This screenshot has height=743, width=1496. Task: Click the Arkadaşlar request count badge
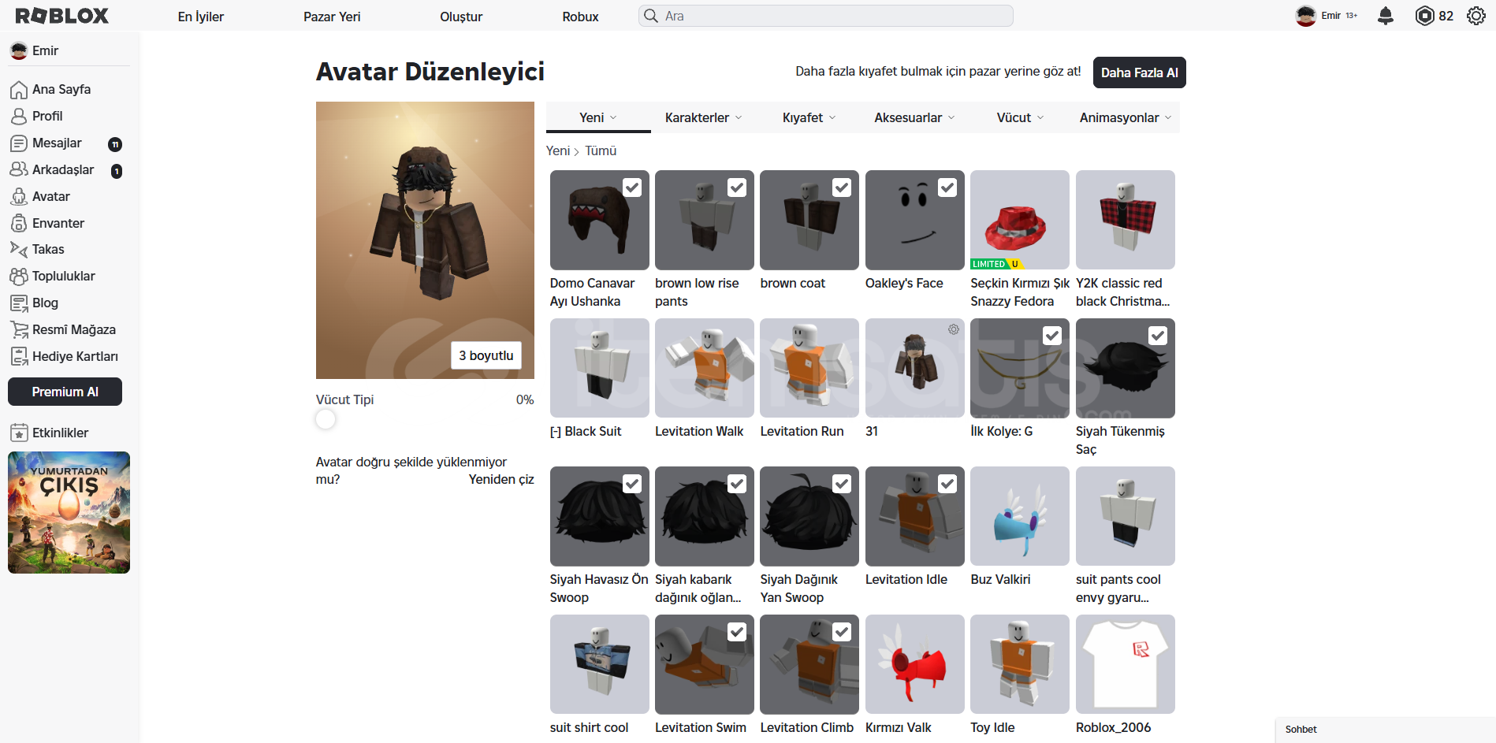pos(117,171)
